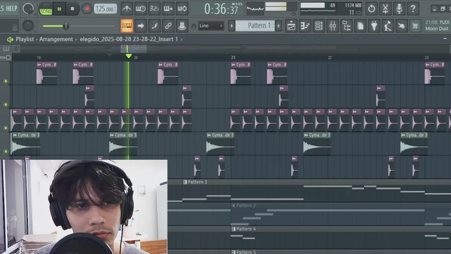Click the main volume knob
Screen dimensions: 451x254
tap(28, 8)
